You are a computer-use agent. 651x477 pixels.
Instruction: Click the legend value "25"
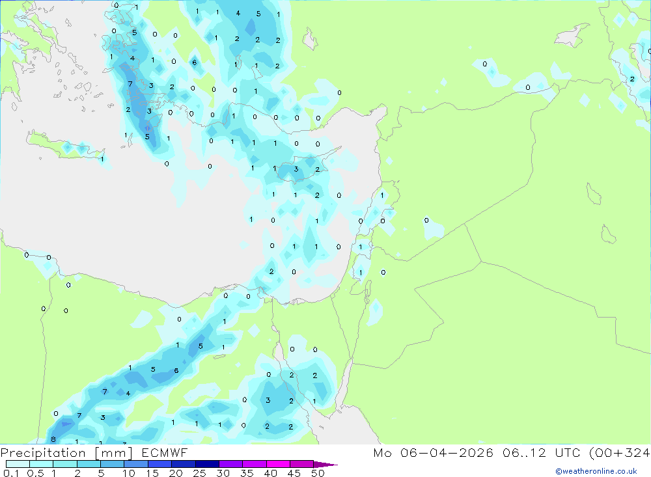[199, 473]
